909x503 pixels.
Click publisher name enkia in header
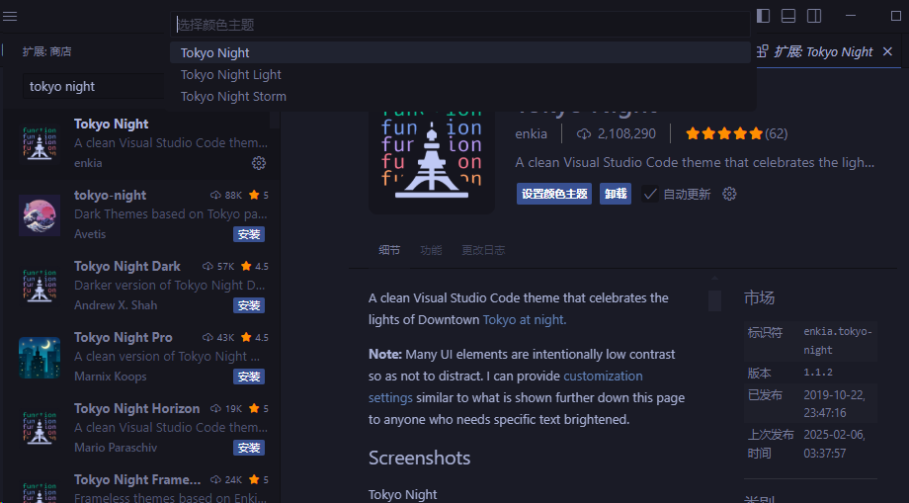(531, 133)
